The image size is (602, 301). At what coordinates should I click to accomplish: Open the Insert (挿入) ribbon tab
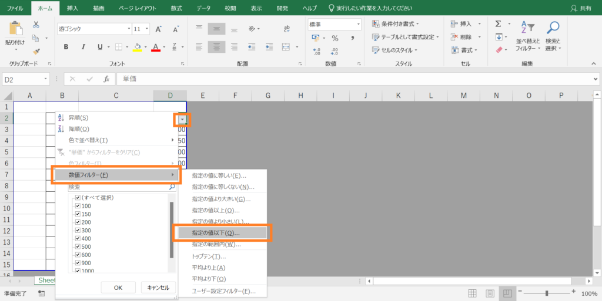pos(72,8)
